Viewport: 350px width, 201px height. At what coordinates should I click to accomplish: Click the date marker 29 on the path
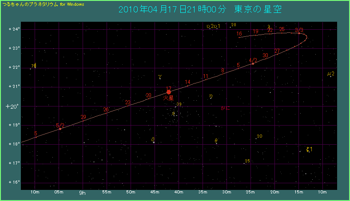(x=84, y=117)
